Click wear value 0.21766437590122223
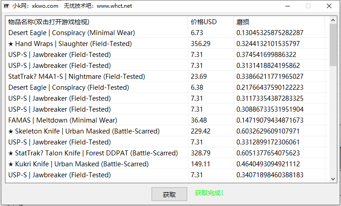 tap(270, 87)
